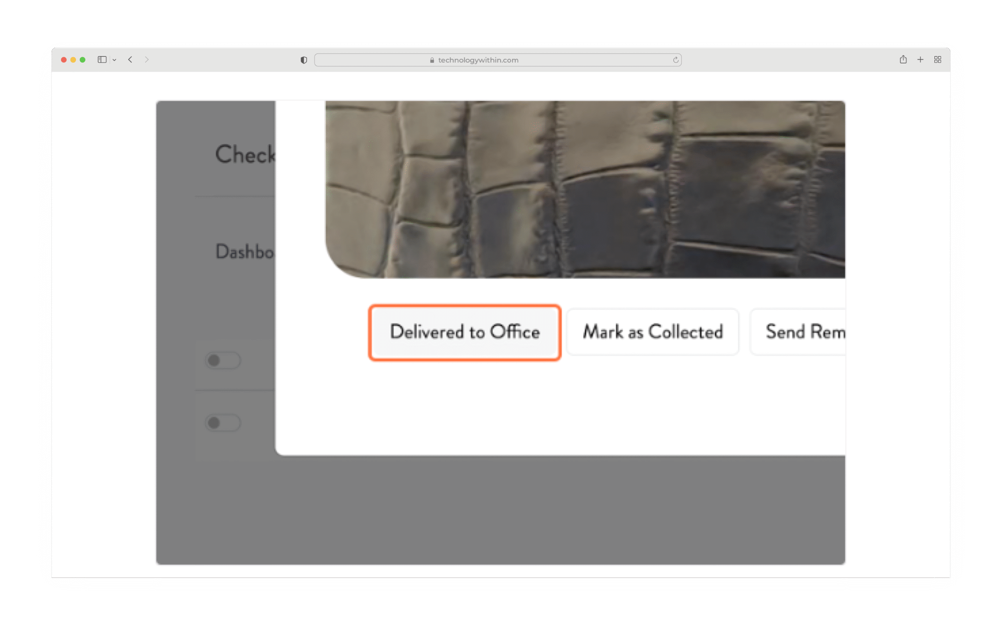
Task: Focus the technologywithin.com address field
Action: (x=479, y=60)
